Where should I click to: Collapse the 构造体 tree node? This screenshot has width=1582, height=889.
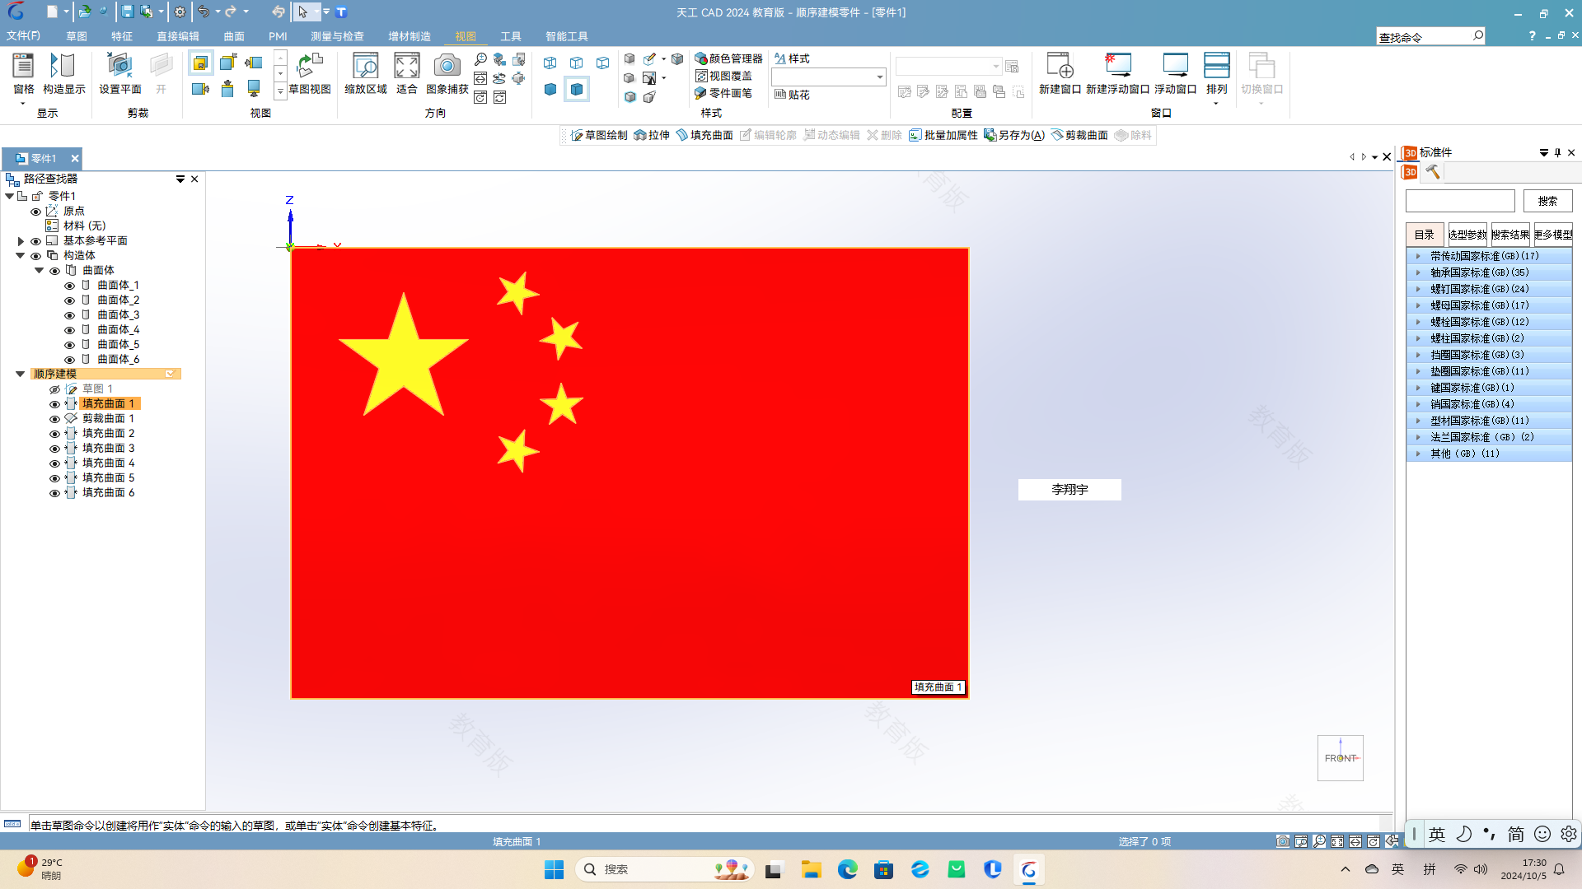21,256
